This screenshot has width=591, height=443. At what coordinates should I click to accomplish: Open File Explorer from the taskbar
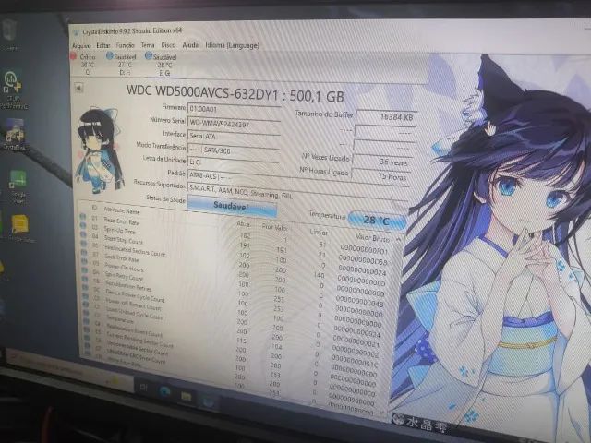[186, 396]
